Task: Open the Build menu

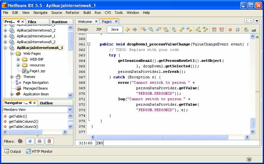Action: [x=87, y=13]
